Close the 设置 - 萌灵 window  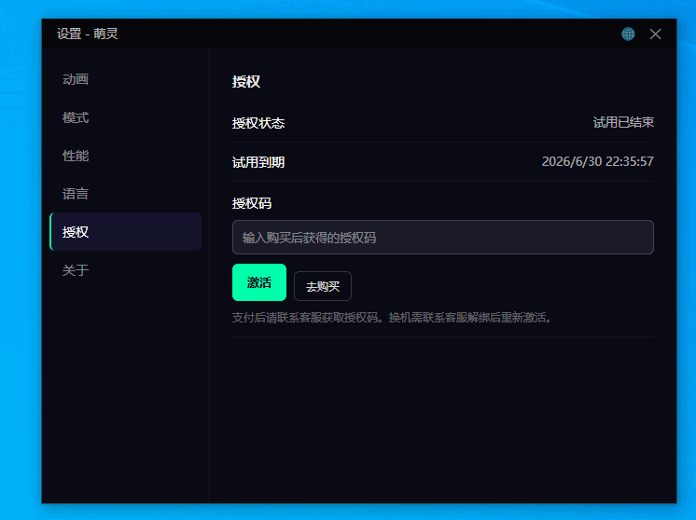[655, 34]
